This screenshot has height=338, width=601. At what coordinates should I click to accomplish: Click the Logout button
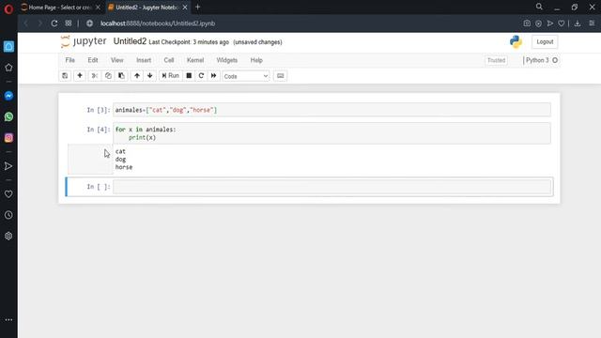pos(545,41)
